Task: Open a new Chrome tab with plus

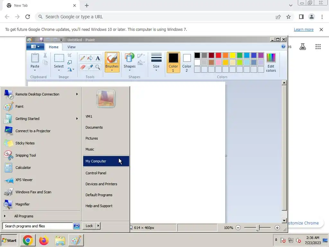Action: 87,5
